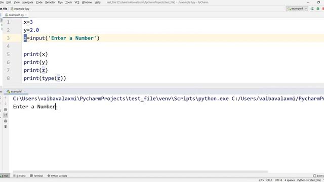The height and width of the screenshot is (182, 324).
Task: Click the python.exe path in console output
Action: pos(120,99)
